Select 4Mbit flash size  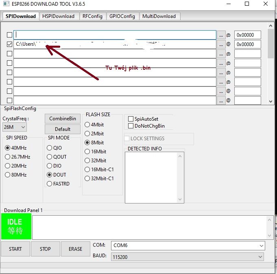[x=94, y=125]
